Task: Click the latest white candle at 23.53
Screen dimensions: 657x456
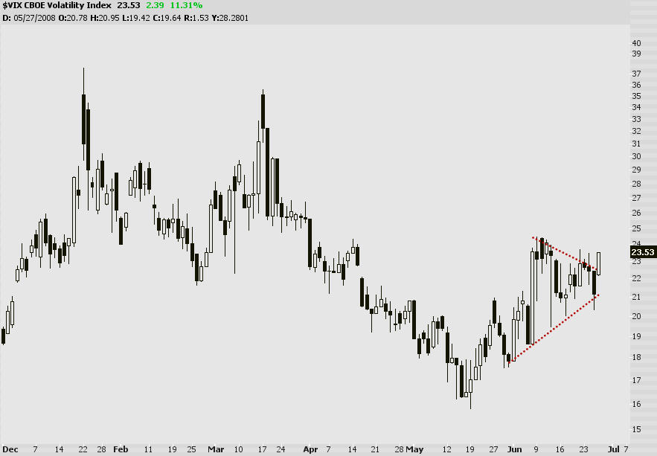Action: [x=599, y=263]
